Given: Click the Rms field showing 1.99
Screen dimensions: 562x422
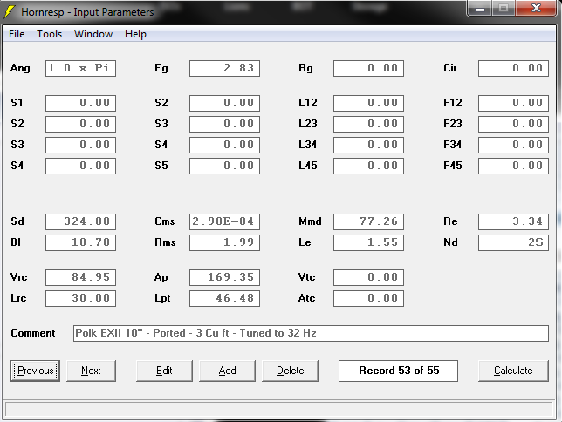Looking at the screenshot, I should (x=225, y=242).
